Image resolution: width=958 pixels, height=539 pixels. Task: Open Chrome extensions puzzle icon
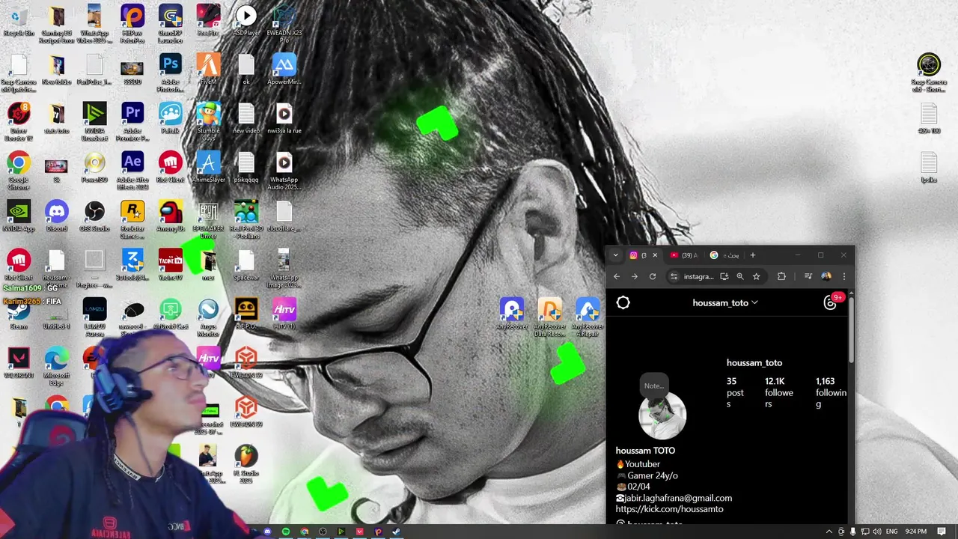781,276
